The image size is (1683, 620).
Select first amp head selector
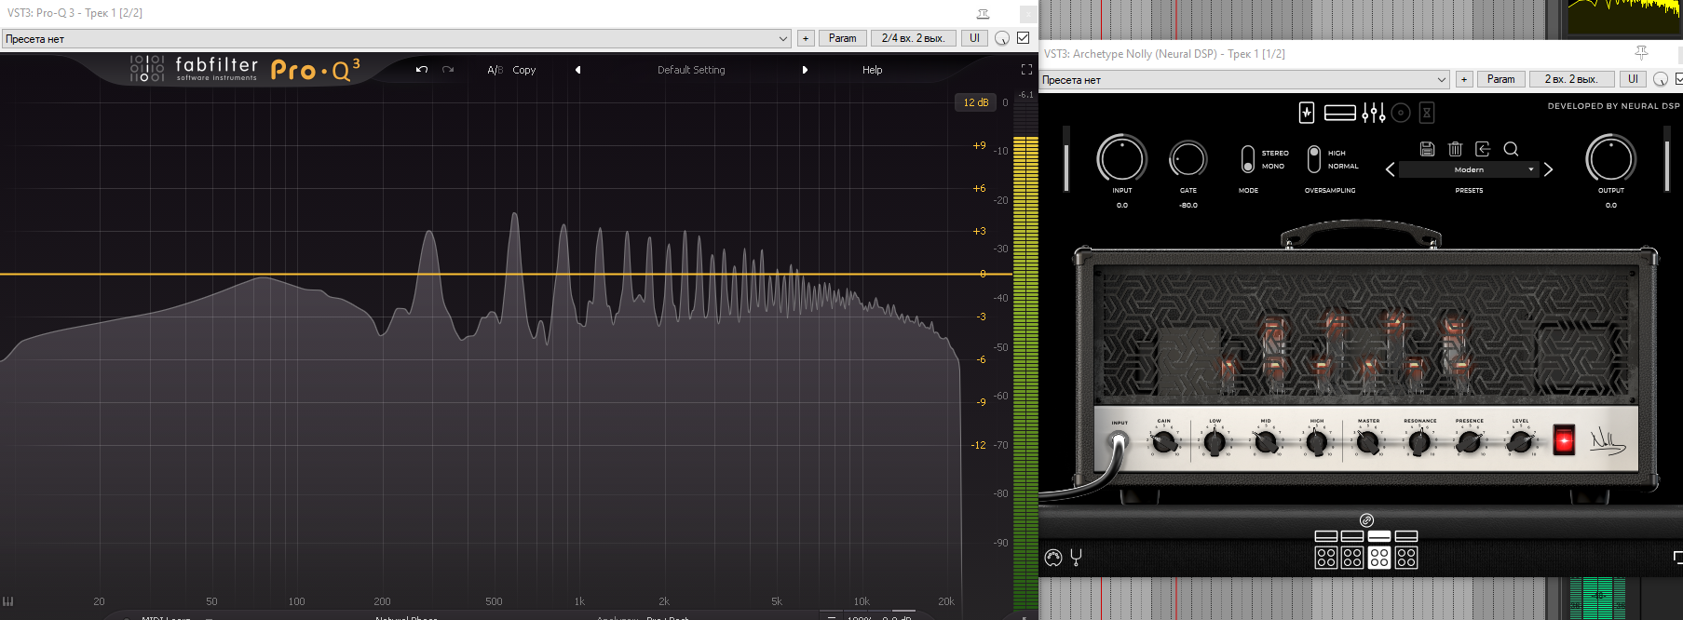pyautogui.click(x=1326, y=536)
